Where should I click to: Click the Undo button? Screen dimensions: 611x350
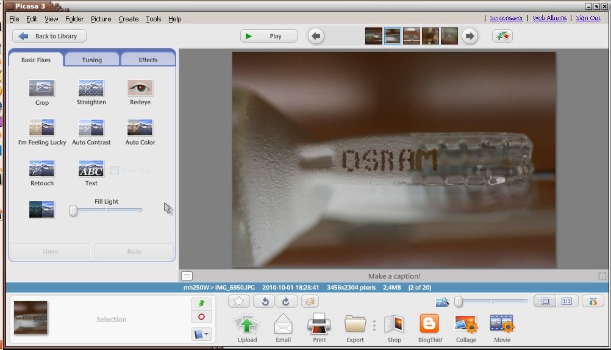coord(50,251)
